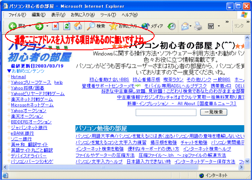Open the 検索 search magnifier button
The height and width of the screenshot is (180, 252).
(96, 26)
